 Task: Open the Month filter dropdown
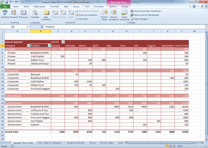pyautogui.click(x=63, y=42)
